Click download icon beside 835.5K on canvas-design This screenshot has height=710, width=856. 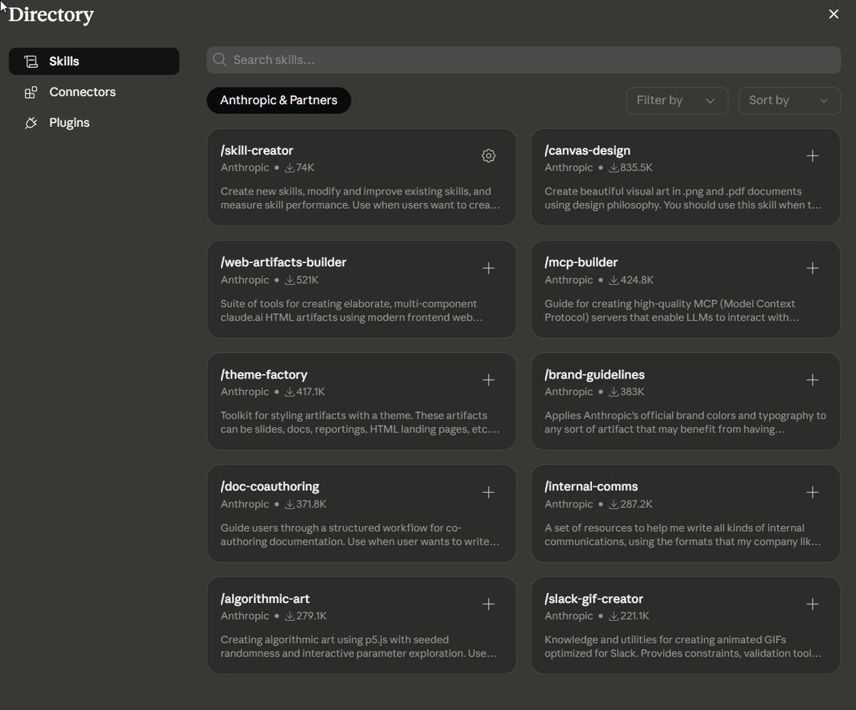[x=613, y=168]
